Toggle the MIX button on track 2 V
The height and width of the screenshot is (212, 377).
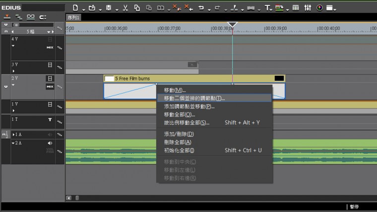point(50,87)
